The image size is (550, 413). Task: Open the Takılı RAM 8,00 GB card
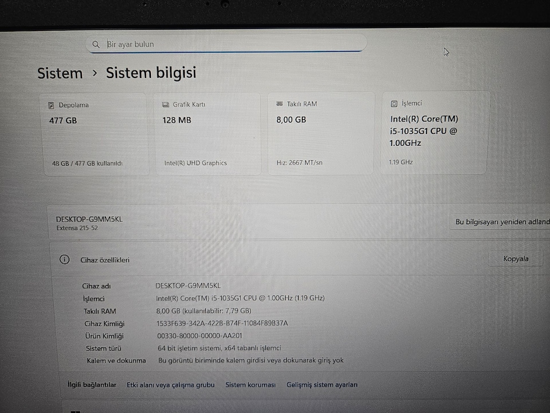pyautogui.click(x=321, y=133)
